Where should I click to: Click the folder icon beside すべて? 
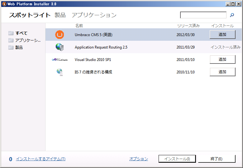[11, 33]
